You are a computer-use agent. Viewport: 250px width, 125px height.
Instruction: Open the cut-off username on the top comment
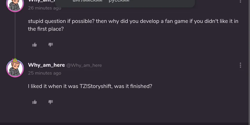tap(41, 1)
